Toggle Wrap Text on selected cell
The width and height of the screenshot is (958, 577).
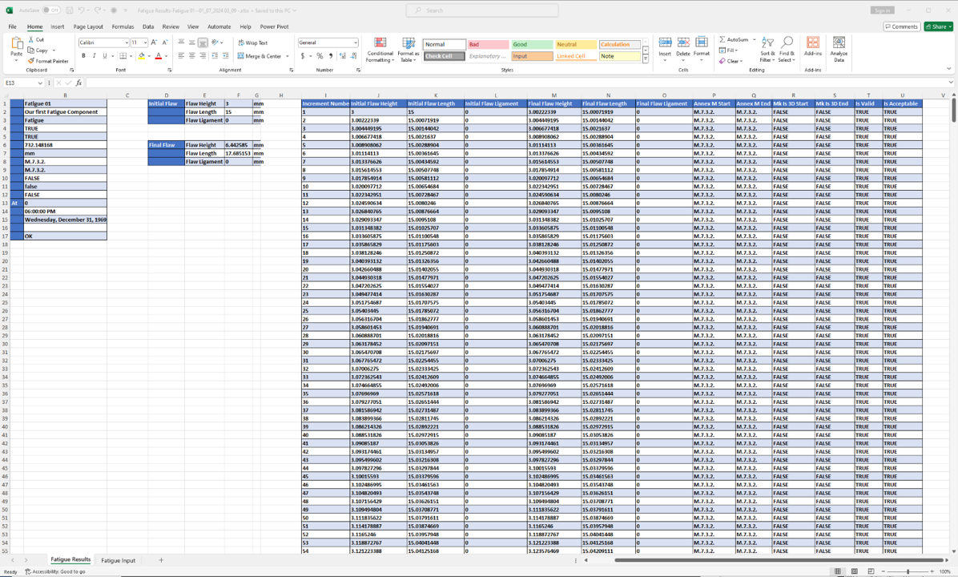pyautogui.click(x=252, y=42)
